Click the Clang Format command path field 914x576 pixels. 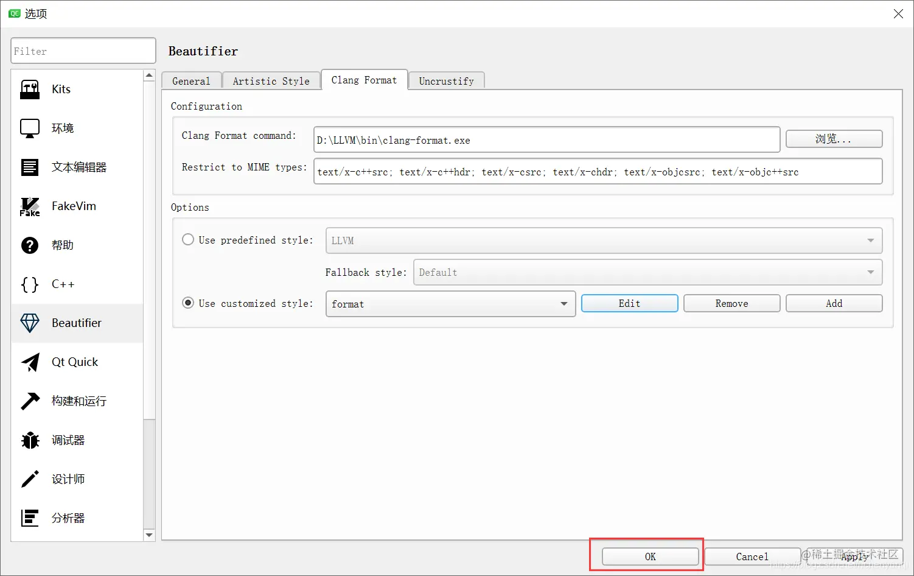[x=546, y=139]
